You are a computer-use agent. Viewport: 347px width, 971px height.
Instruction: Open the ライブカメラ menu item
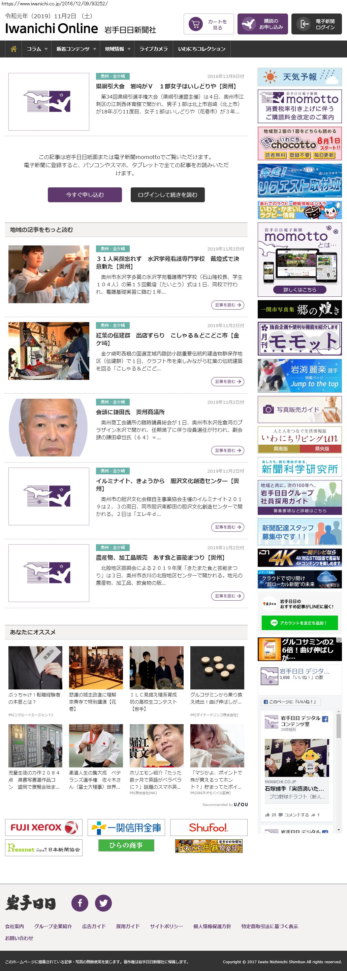click(x=153, y=49)
